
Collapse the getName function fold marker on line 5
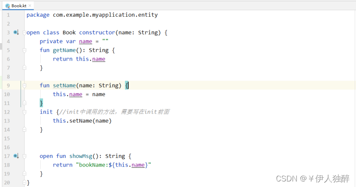coord(24,50)
